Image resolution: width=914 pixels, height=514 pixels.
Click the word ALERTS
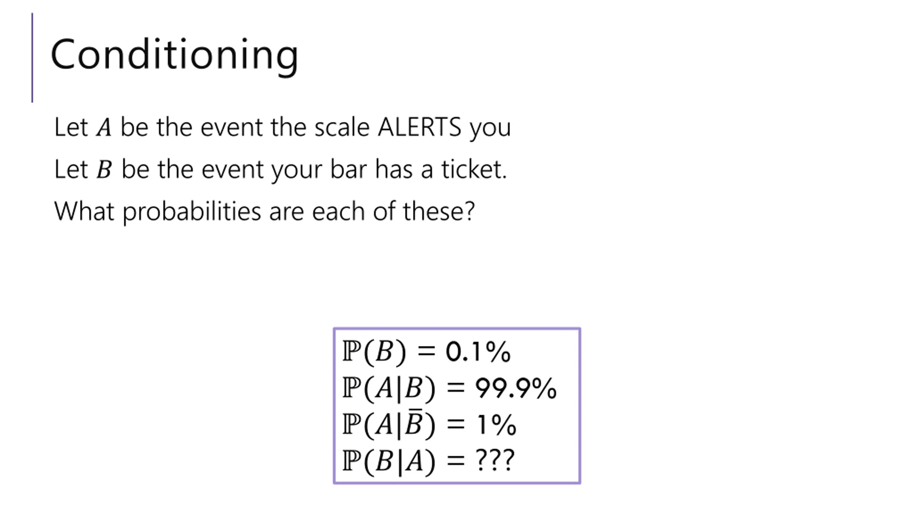point(420,127)
